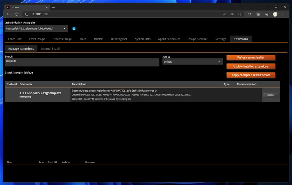Screen dimensions: 292x185
Task: Open browser essentials heart icon
Action: (267, 14)
